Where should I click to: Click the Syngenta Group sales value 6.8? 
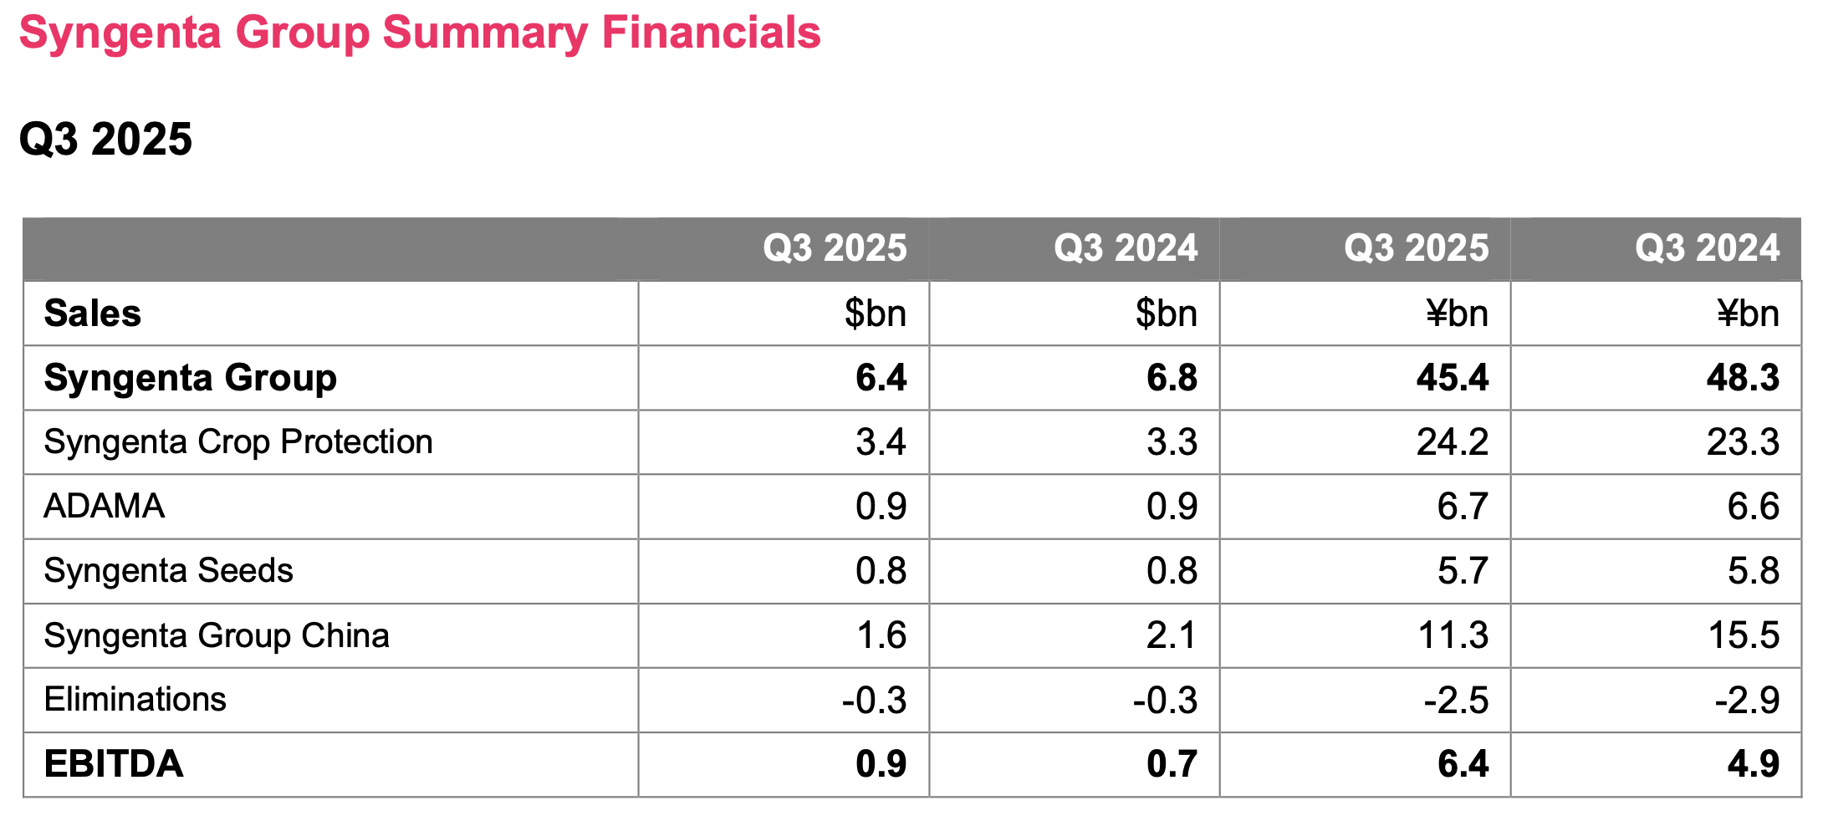[x=1171, y=378]
